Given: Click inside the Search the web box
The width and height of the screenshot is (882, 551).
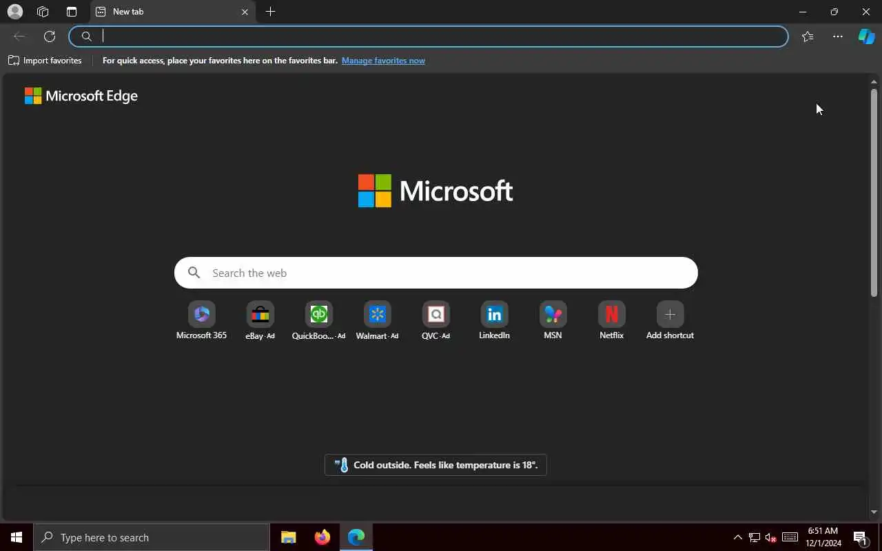Looking at the screenshot, I should (x=436, y=273).
